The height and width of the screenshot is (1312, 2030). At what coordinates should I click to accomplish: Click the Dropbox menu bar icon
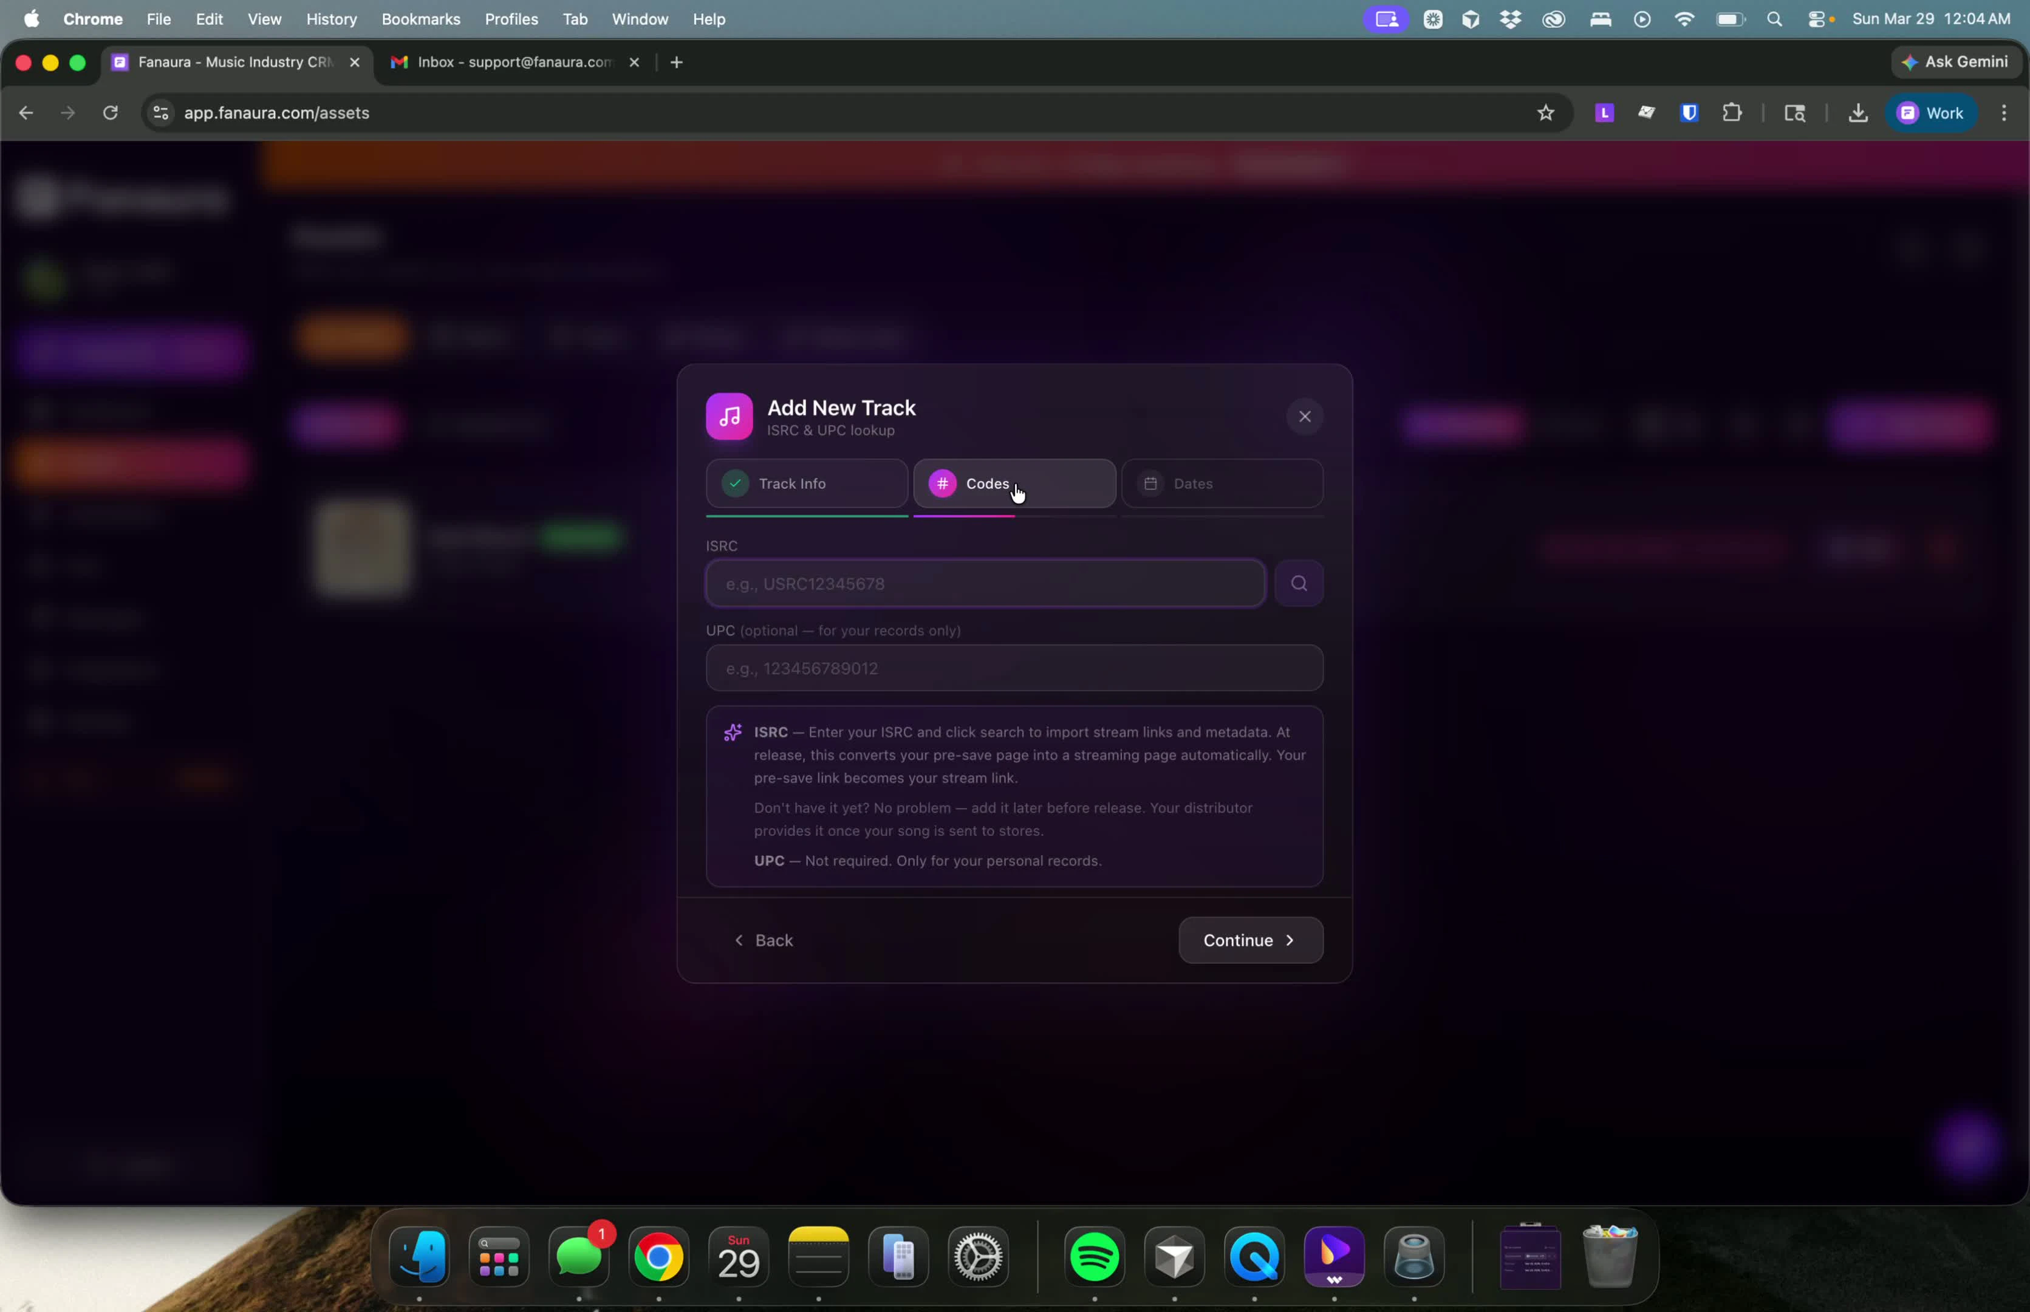(1511, 19)
